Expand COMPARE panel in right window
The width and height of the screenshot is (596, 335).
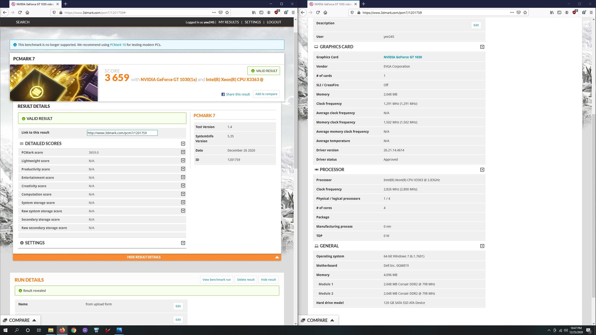318,320
